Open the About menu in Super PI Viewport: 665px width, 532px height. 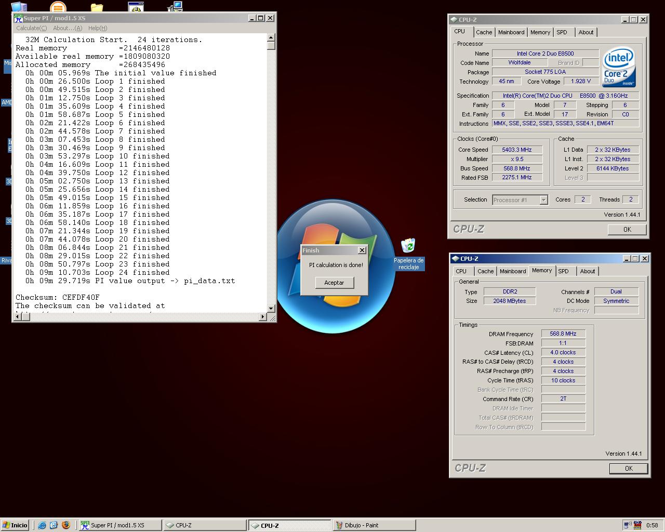click(68, 28)
